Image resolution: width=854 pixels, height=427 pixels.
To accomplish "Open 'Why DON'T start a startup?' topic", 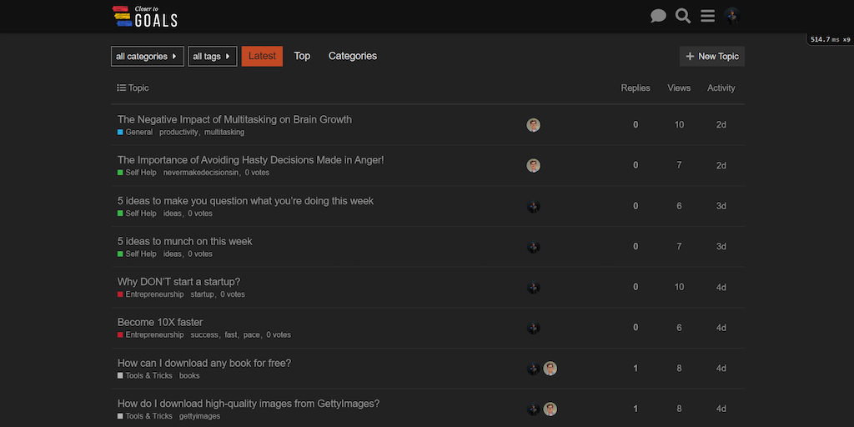I will [x=178, y=282].
